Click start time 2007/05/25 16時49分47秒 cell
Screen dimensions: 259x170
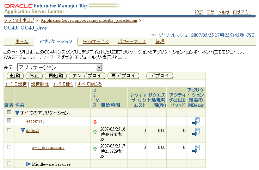tap(113, 134)
